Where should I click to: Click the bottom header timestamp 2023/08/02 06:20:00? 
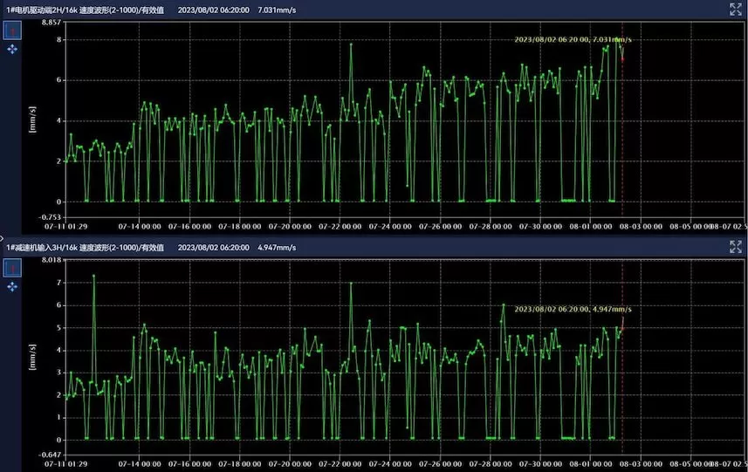(x=213, y=248)
